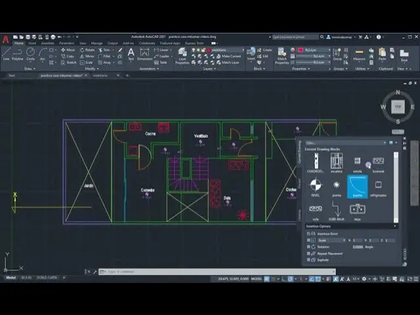Switch to the Start file tab
Screen dimensions: 420x315
pos(12,75)
